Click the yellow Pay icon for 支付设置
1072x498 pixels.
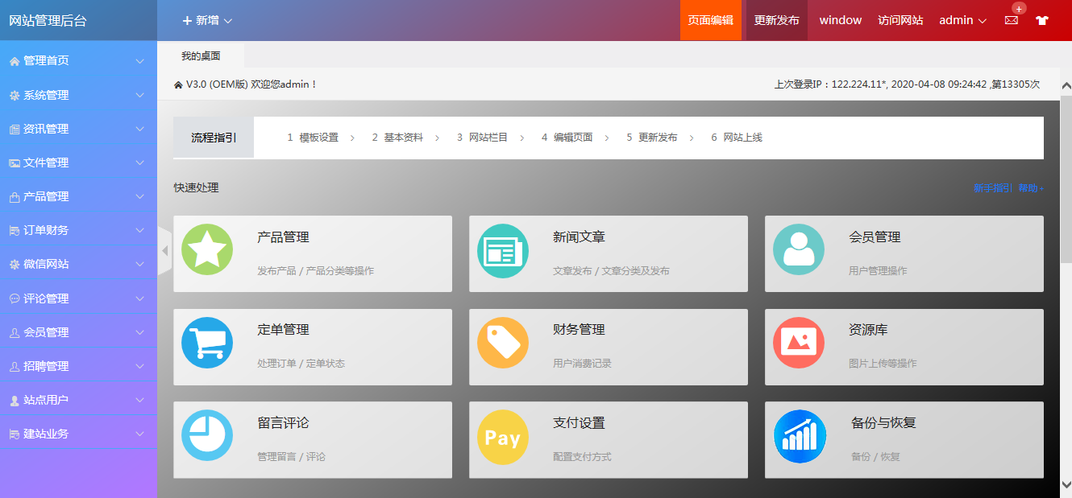(x=503, y=436)
